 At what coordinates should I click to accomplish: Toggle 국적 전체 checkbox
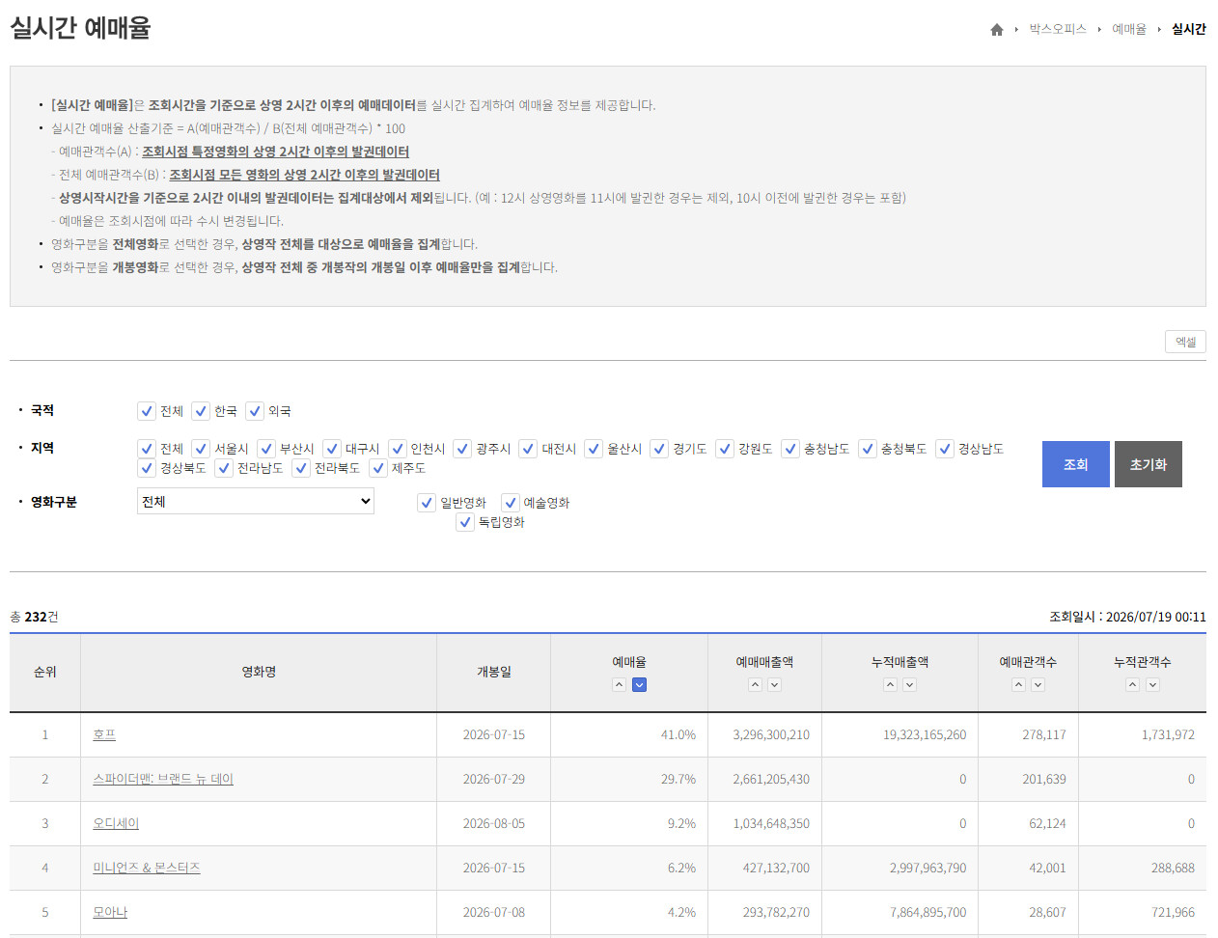pos(147,411)
